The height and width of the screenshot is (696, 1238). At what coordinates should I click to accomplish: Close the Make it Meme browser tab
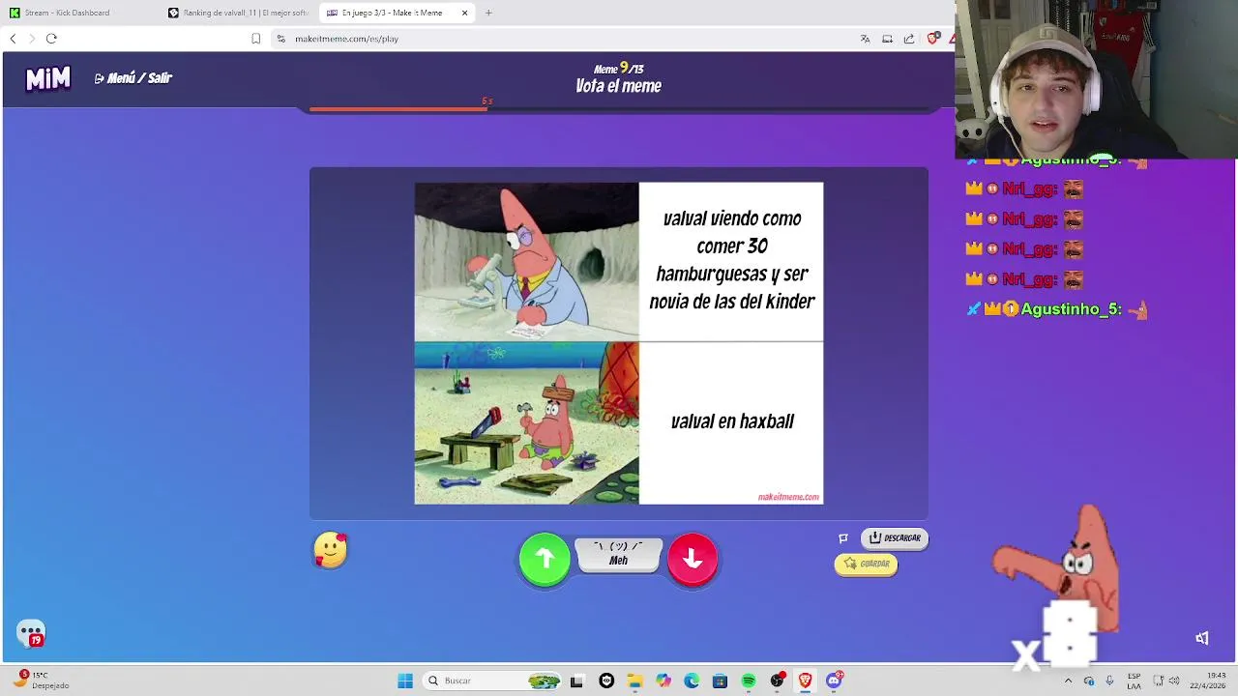click(x=464, y=13)
